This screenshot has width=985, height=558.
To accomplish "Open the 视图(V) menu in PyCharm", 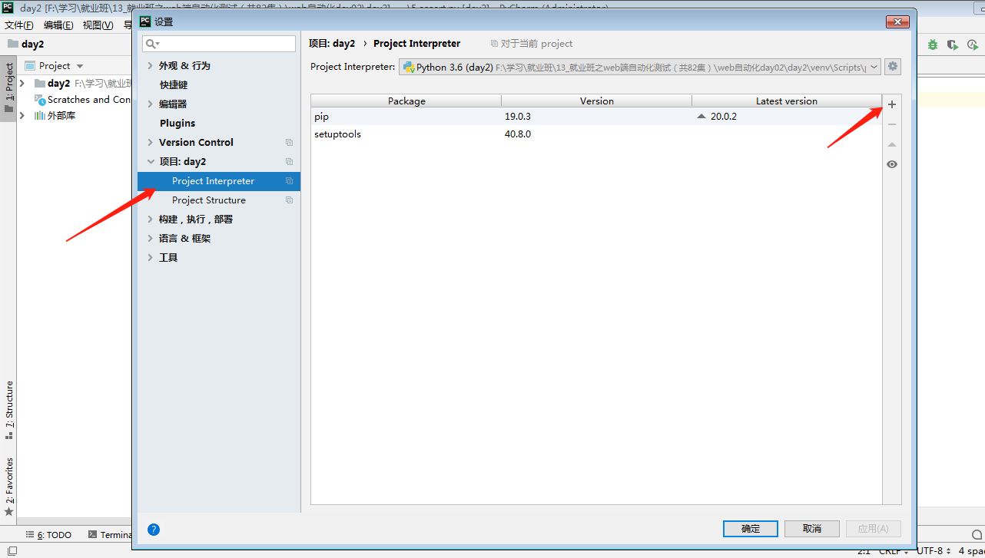I will 98,25.
